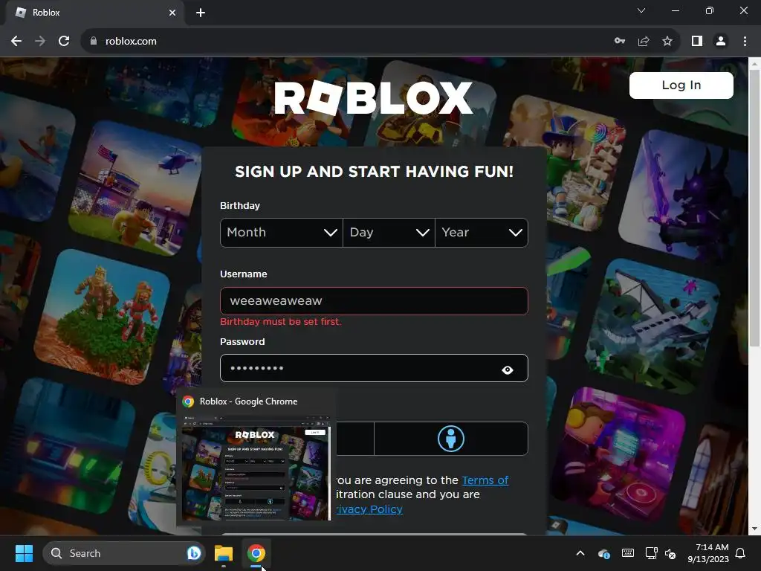Open Bing chat icon in search
The height and width of the screenshot is (571, 761).
tap(194, 553)
